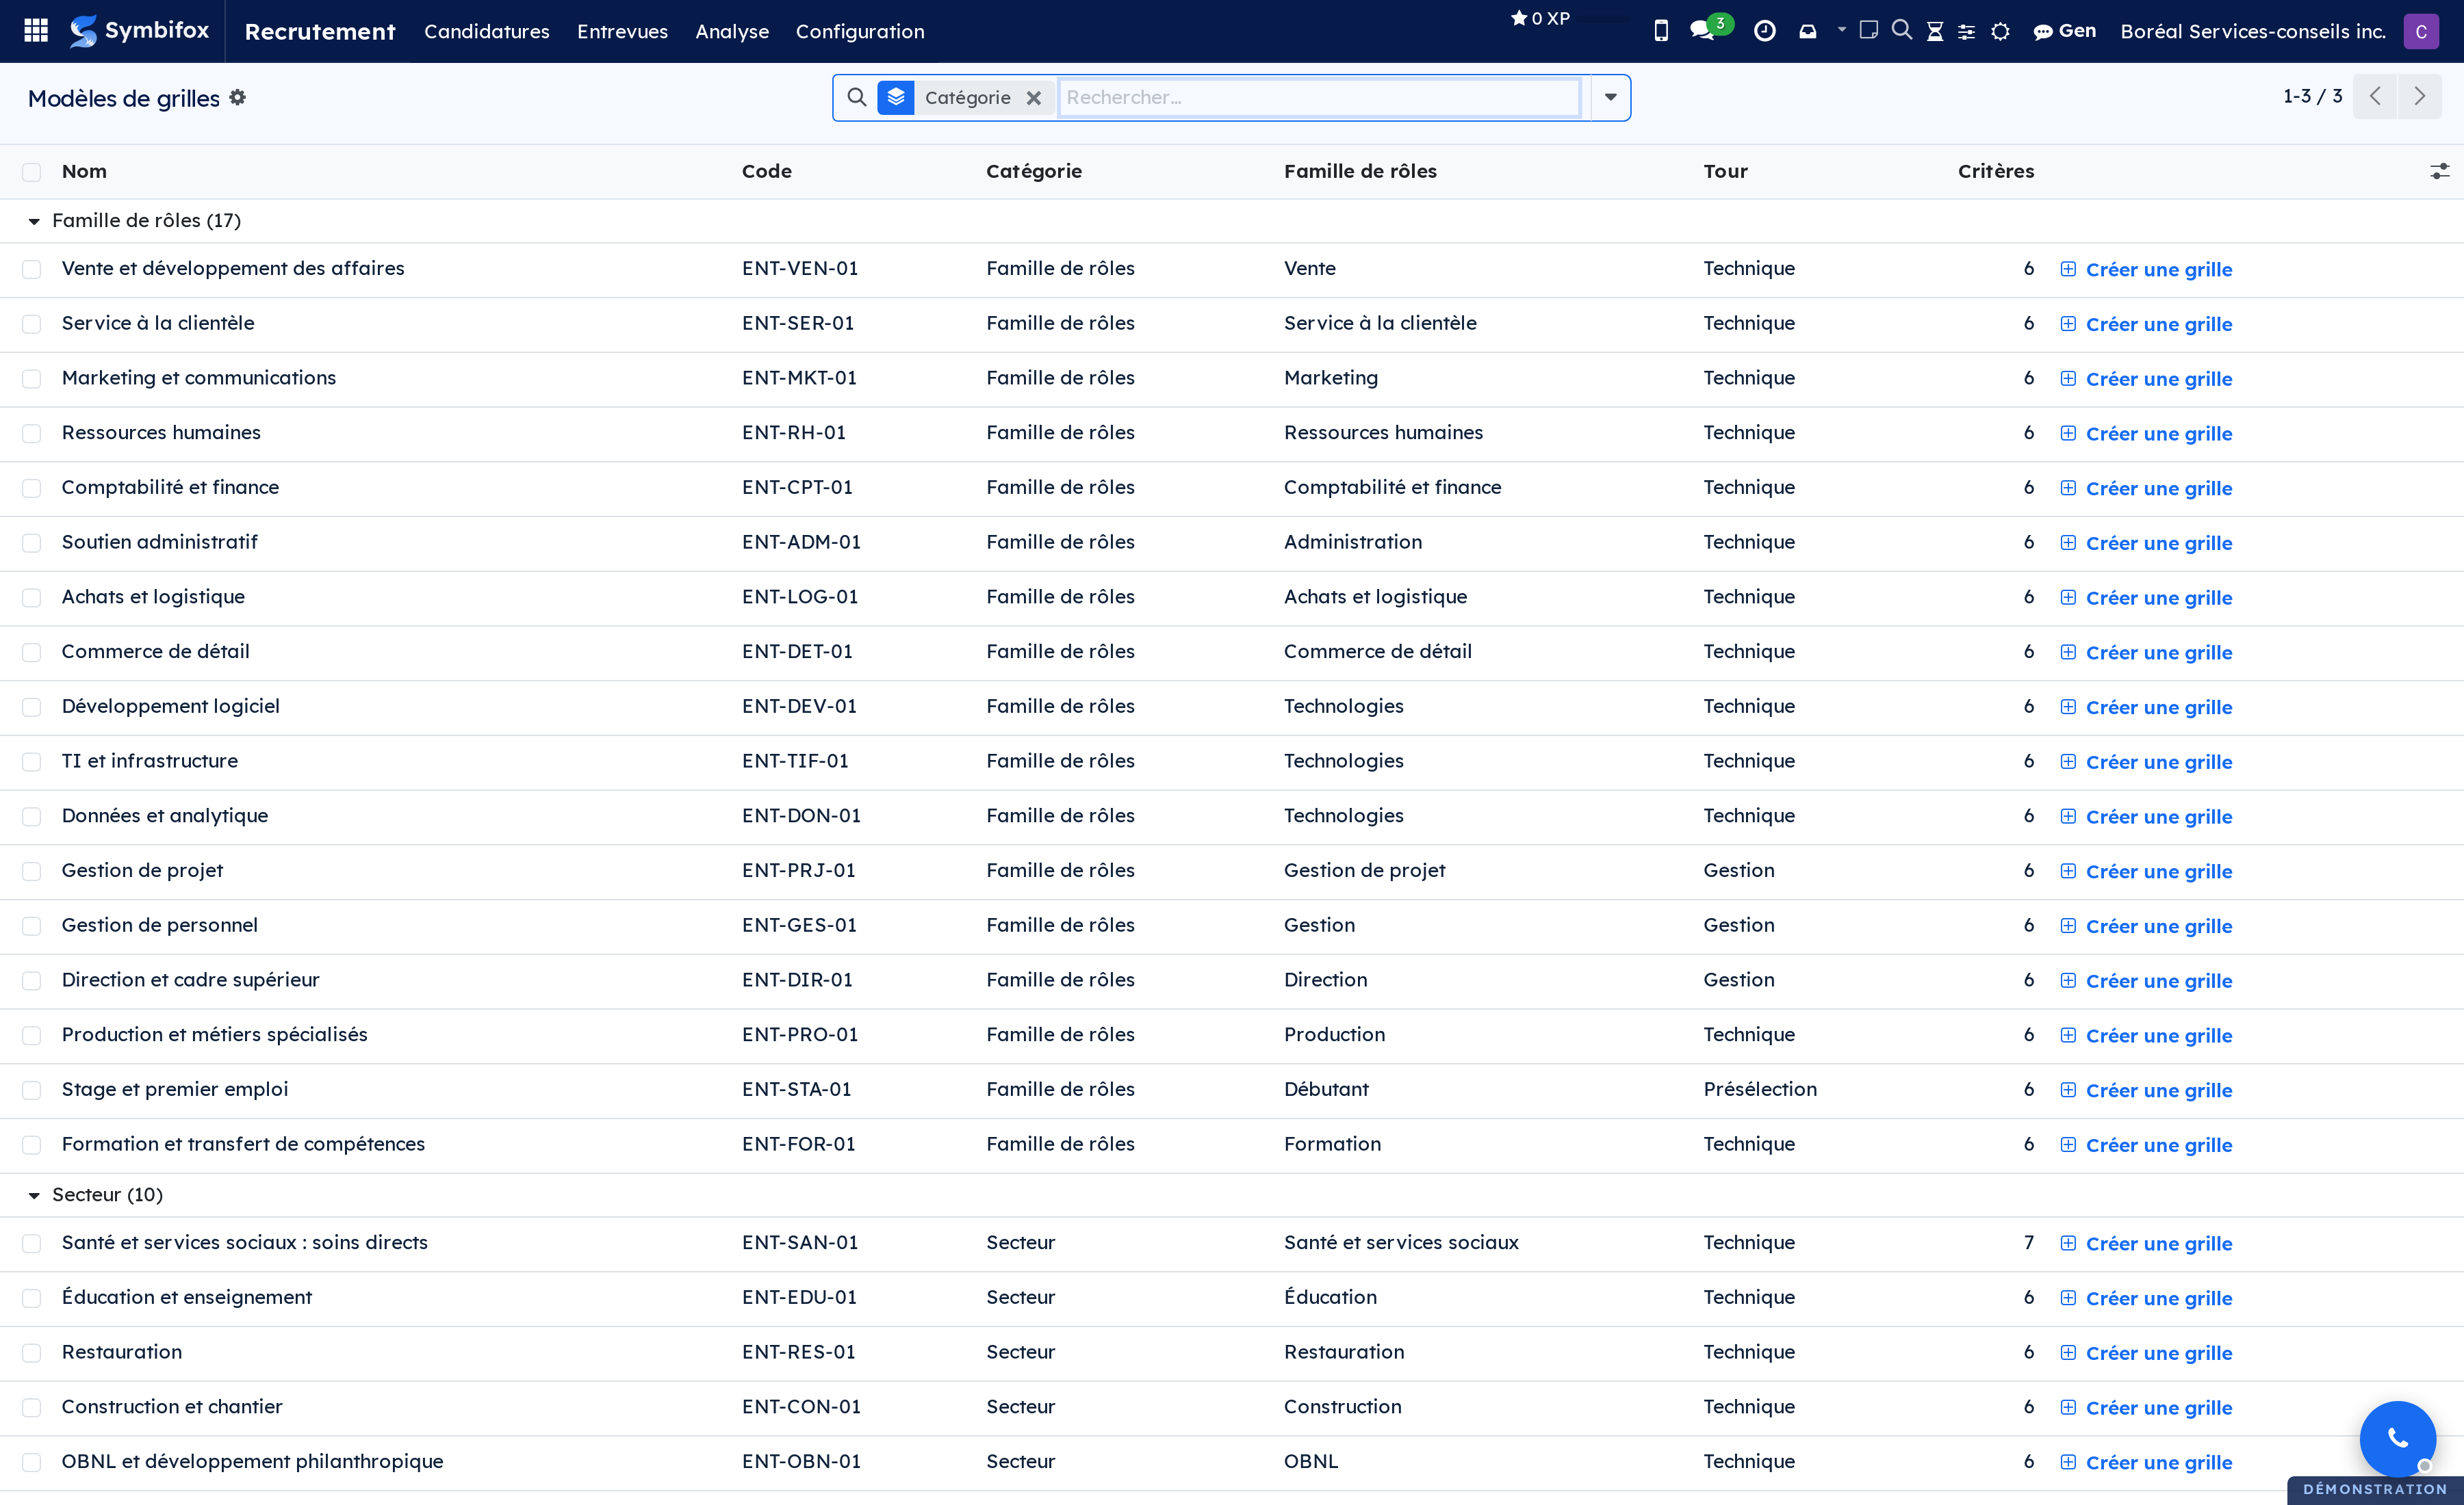Open the Candidatures menu
The width and height of the screenshot is (2464, 1505).
click(487, 31)
